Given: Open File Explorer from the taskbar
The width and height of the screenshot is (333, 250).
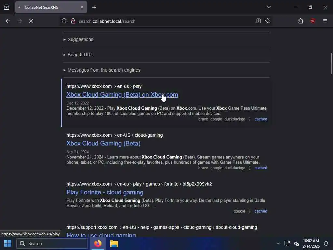Looking at the screenshot, I should (114, 243).
